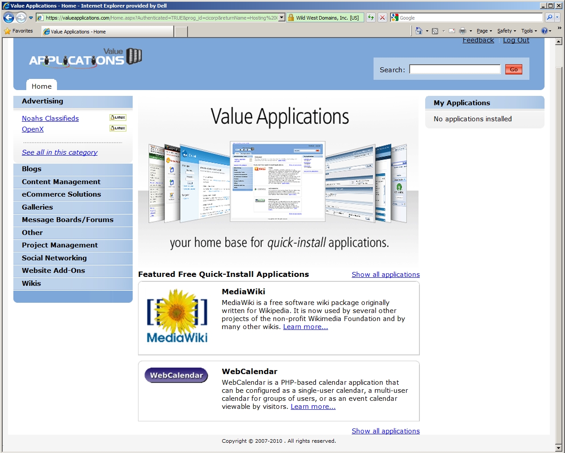This screenshot has height=453, width=565.
Task: Click See all in this category
Action: [60, 152]
